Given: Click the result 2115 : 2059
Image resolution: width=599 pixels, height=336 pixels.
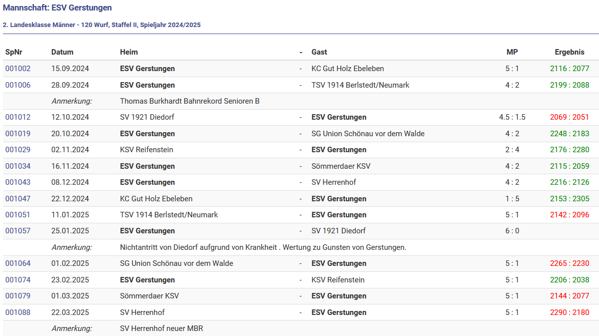Looking at the screenshot, I should (x=569, y=166).
